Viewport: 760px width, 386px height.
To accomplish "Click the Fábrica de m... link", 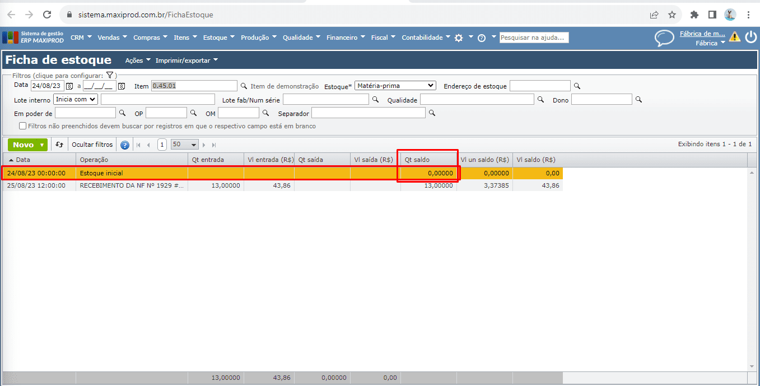I will click(x=702, y=34).
